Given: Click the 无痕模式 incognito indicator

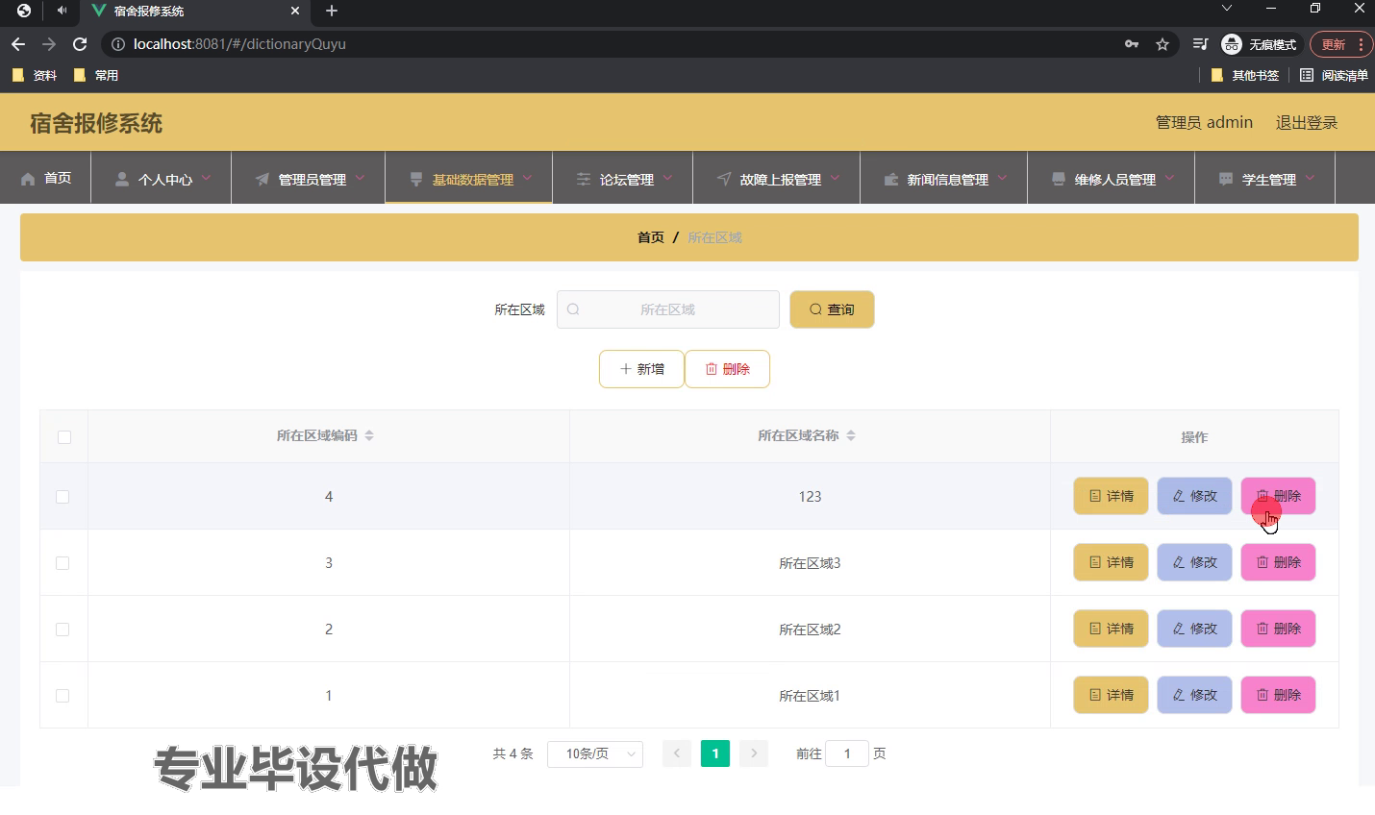Looking at the screenshot, I should (x=1260, y=44).
